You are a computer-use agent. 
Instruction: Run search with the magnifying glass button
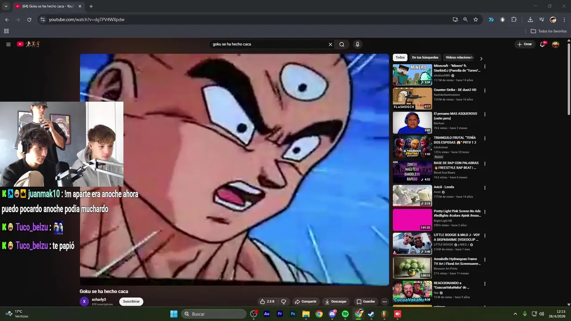click(342, 44)
